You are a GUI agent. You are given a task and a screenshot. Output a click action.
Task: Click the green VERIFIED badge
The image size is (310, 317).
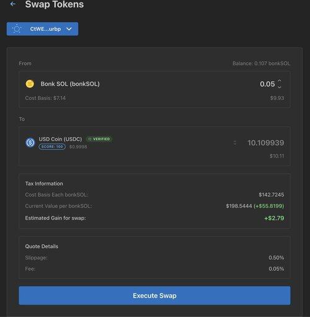[99, 139]
